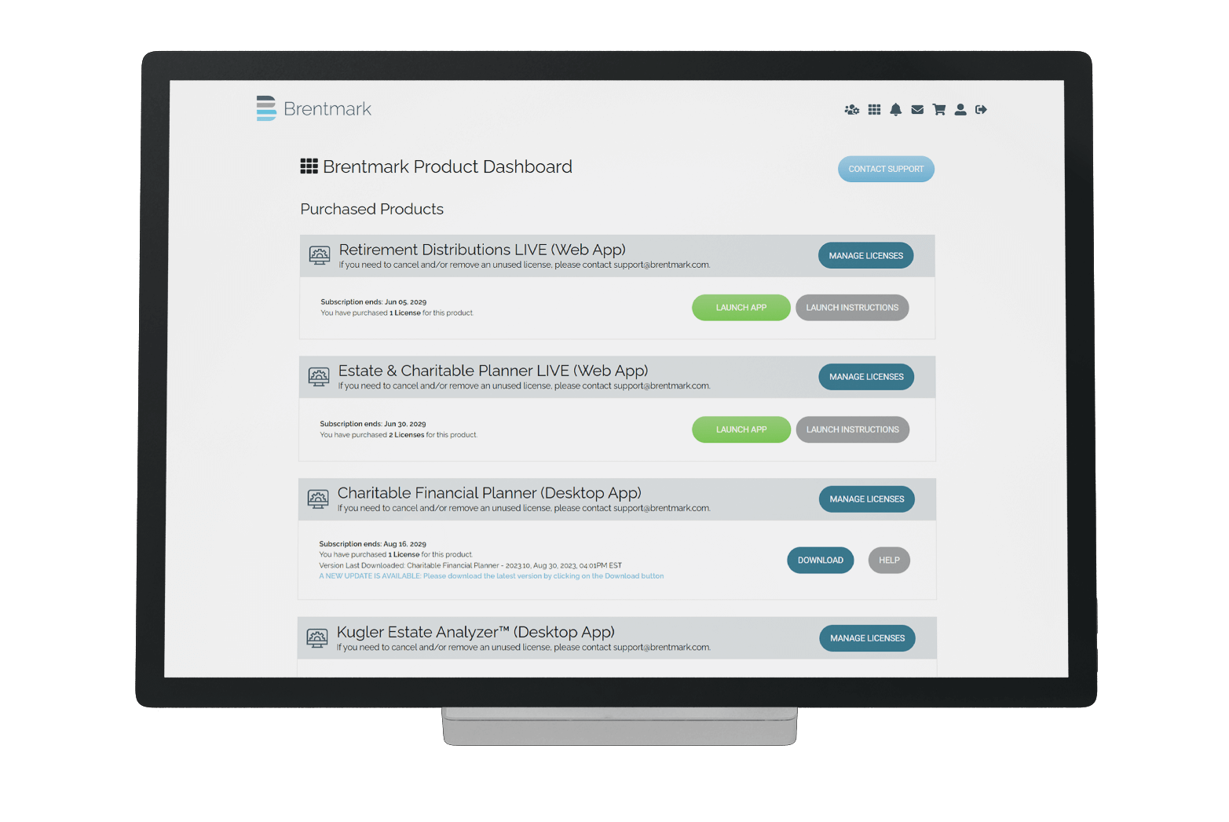Viewport: 1229px width, 822px height.
Task: Manage Licenses for Estate & Charitable Planner
Action: coord(867,377)
